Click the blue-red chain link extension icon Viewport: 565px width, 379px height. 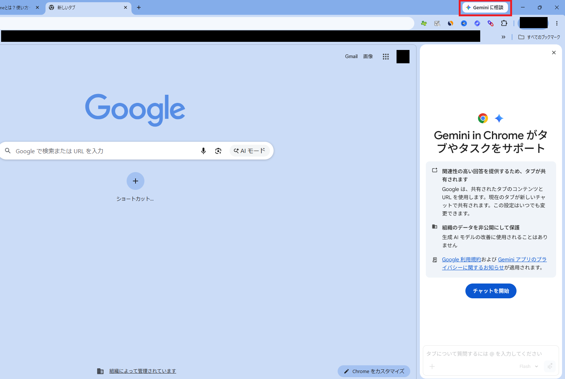(x=491, y=23)
